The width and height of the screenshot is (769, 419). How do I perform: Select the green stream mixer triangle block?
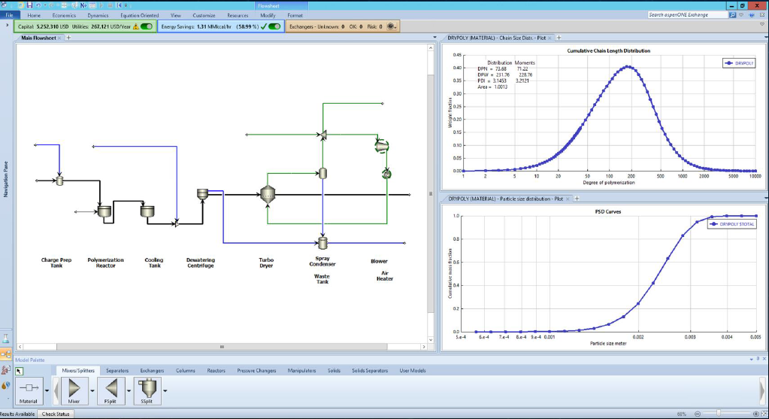[x=323, y=135]
